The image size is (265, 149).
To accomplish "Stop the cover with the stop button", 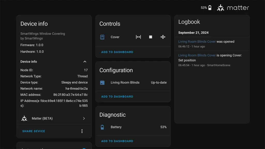I will pos(151,37).
